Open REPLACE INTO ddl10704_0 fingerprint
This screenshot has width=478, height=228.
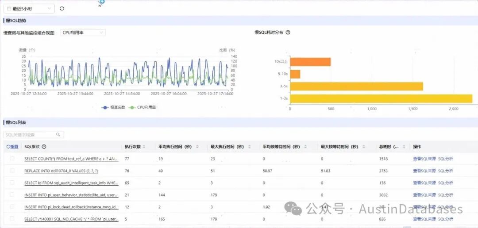coord(61,171)
